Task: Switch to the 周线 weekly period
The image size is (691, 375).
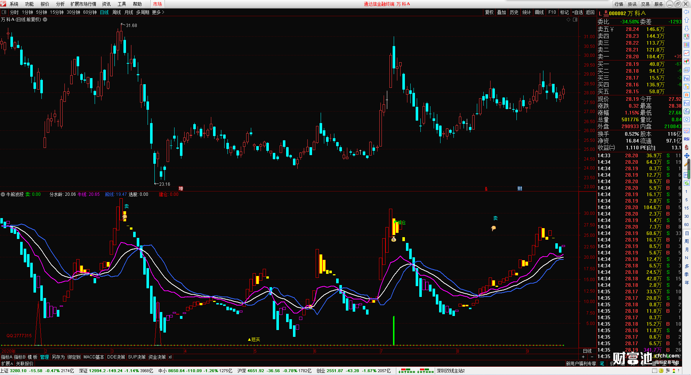Action: (x=117, y=12)
